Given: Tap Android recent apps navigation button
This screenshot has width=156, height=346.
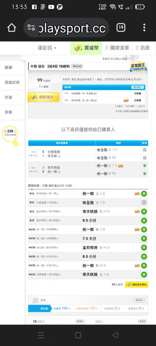Looking at the screenshot, I should pos(41,335).
